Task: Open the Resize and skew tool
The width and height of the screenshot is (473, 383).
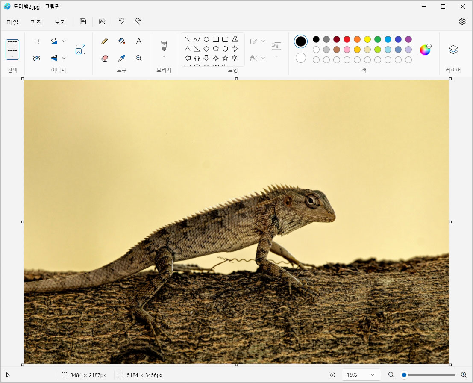Action: [80, 50]
